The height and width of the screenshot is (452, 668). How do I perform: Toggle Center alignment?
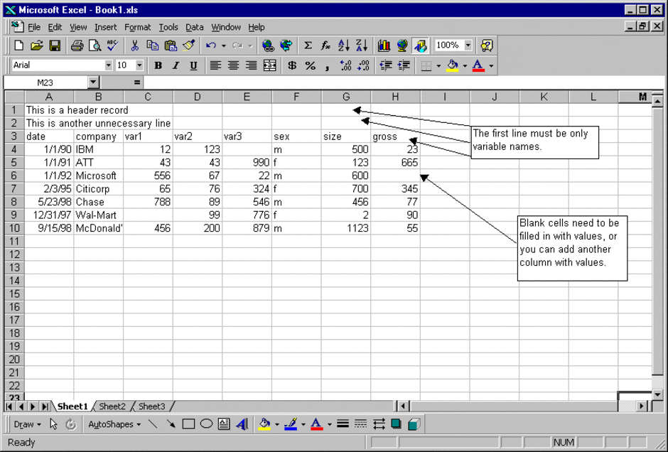coord(234,65)
